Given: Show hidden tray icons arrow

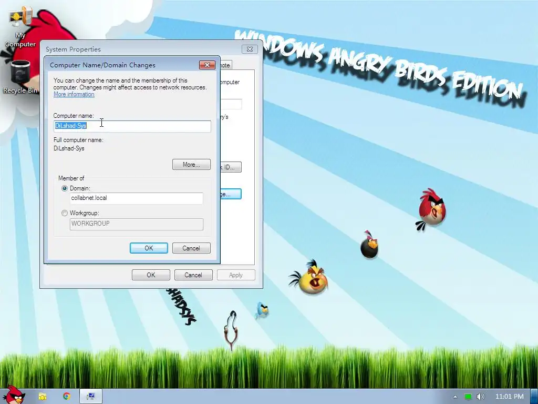Looking at the screenshot, I should (455, 397).
